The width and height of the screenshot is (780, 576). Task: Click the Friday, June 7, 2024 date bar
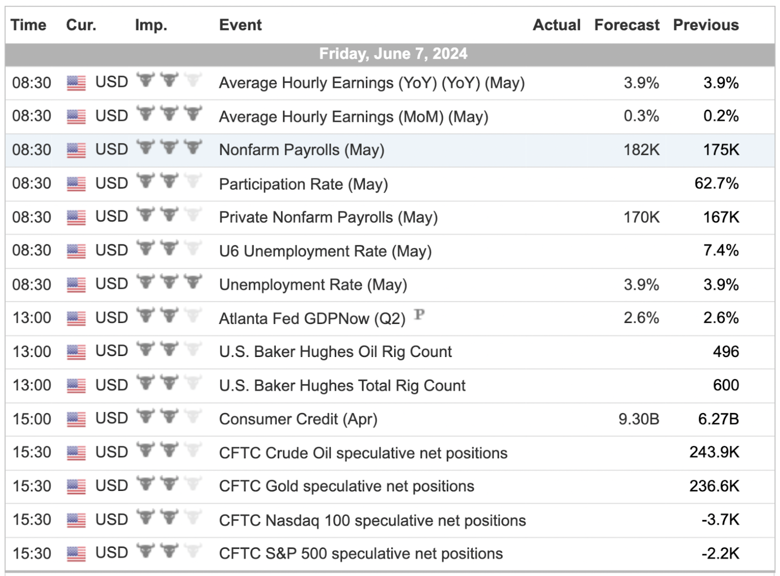(390, 54)
